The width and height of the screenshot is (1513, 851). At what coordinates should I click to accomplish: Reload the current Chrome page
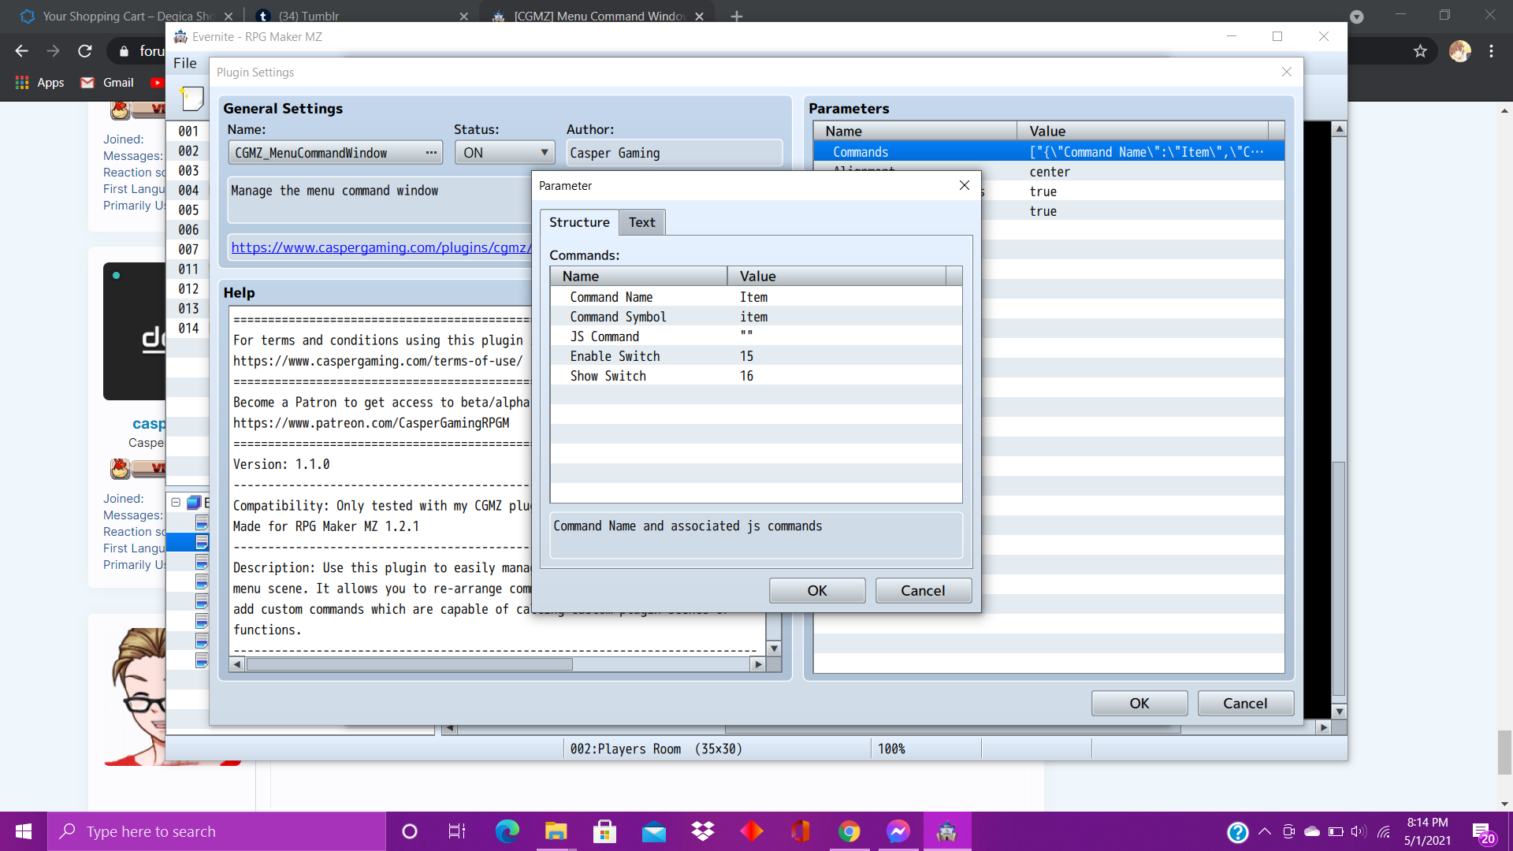tap(85, 51)
